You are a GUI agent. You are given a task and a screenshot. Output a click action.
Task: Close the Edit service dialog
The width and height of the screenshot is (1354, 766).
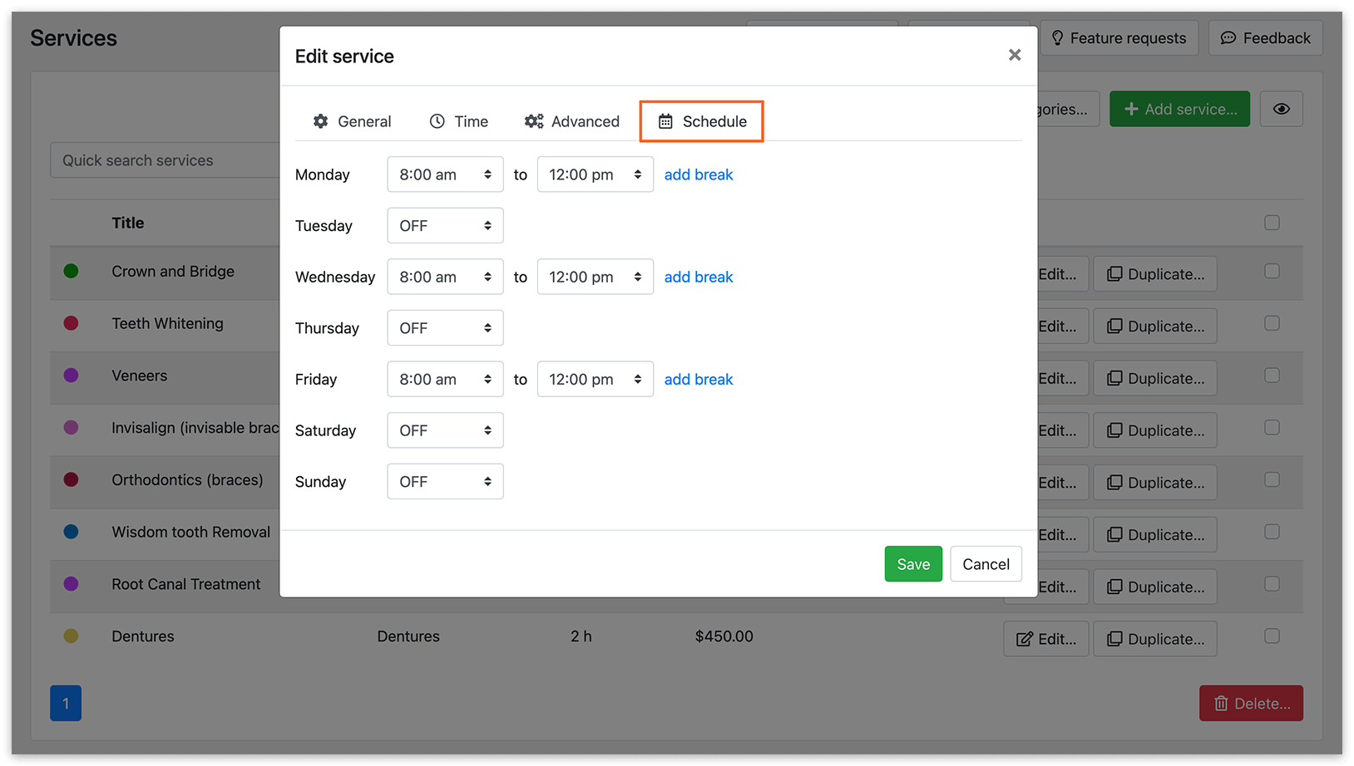[1015, 55]
